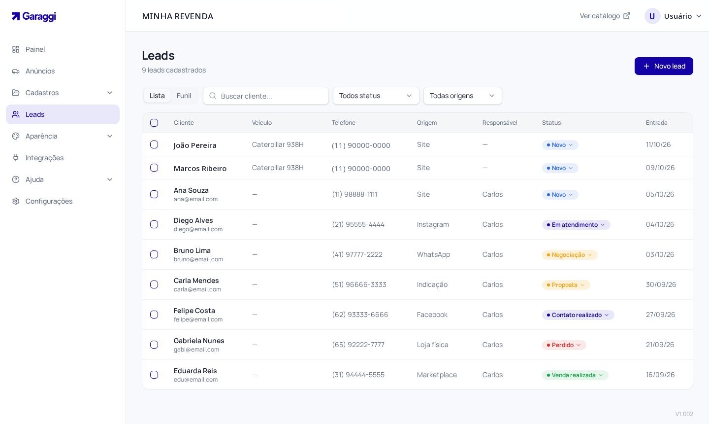Open Anúncios in the sidebar
This screenshot has width=709, height=424.
[63, 71]
